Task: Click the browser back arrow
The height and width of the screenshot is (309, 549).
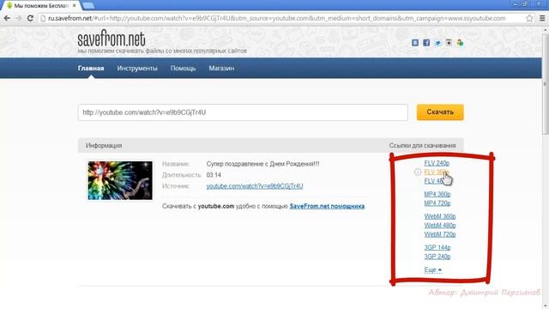Action: point(7,18)
